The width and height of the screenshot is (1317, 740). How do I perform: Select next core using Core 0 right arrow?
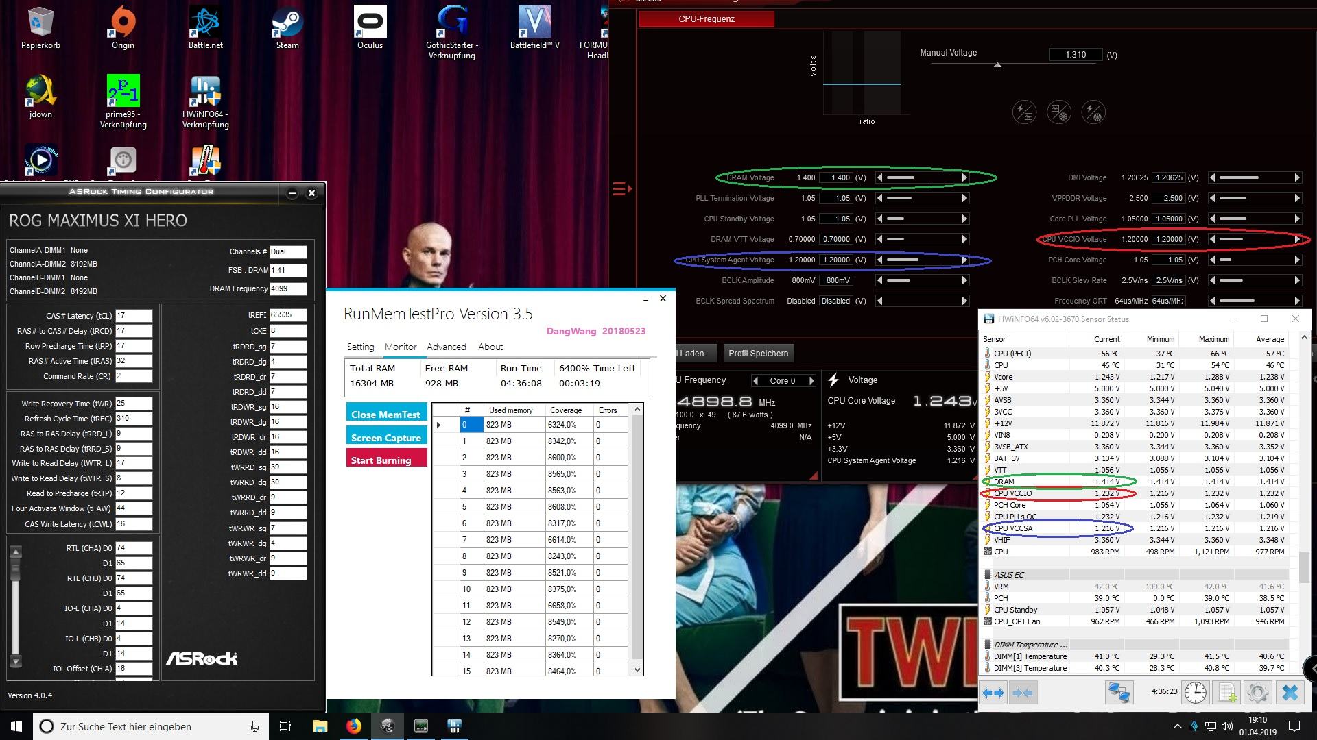tap(811, 380)
